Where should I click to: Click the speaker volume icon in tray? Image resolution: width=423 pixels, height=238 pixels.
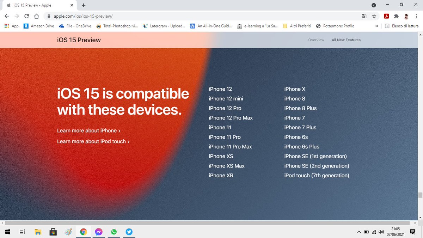point(381,232)
